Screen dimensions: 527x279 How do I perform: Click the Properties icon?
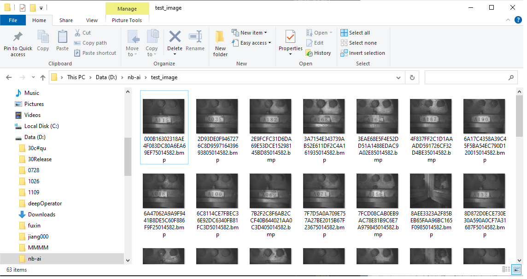point(290,37)
